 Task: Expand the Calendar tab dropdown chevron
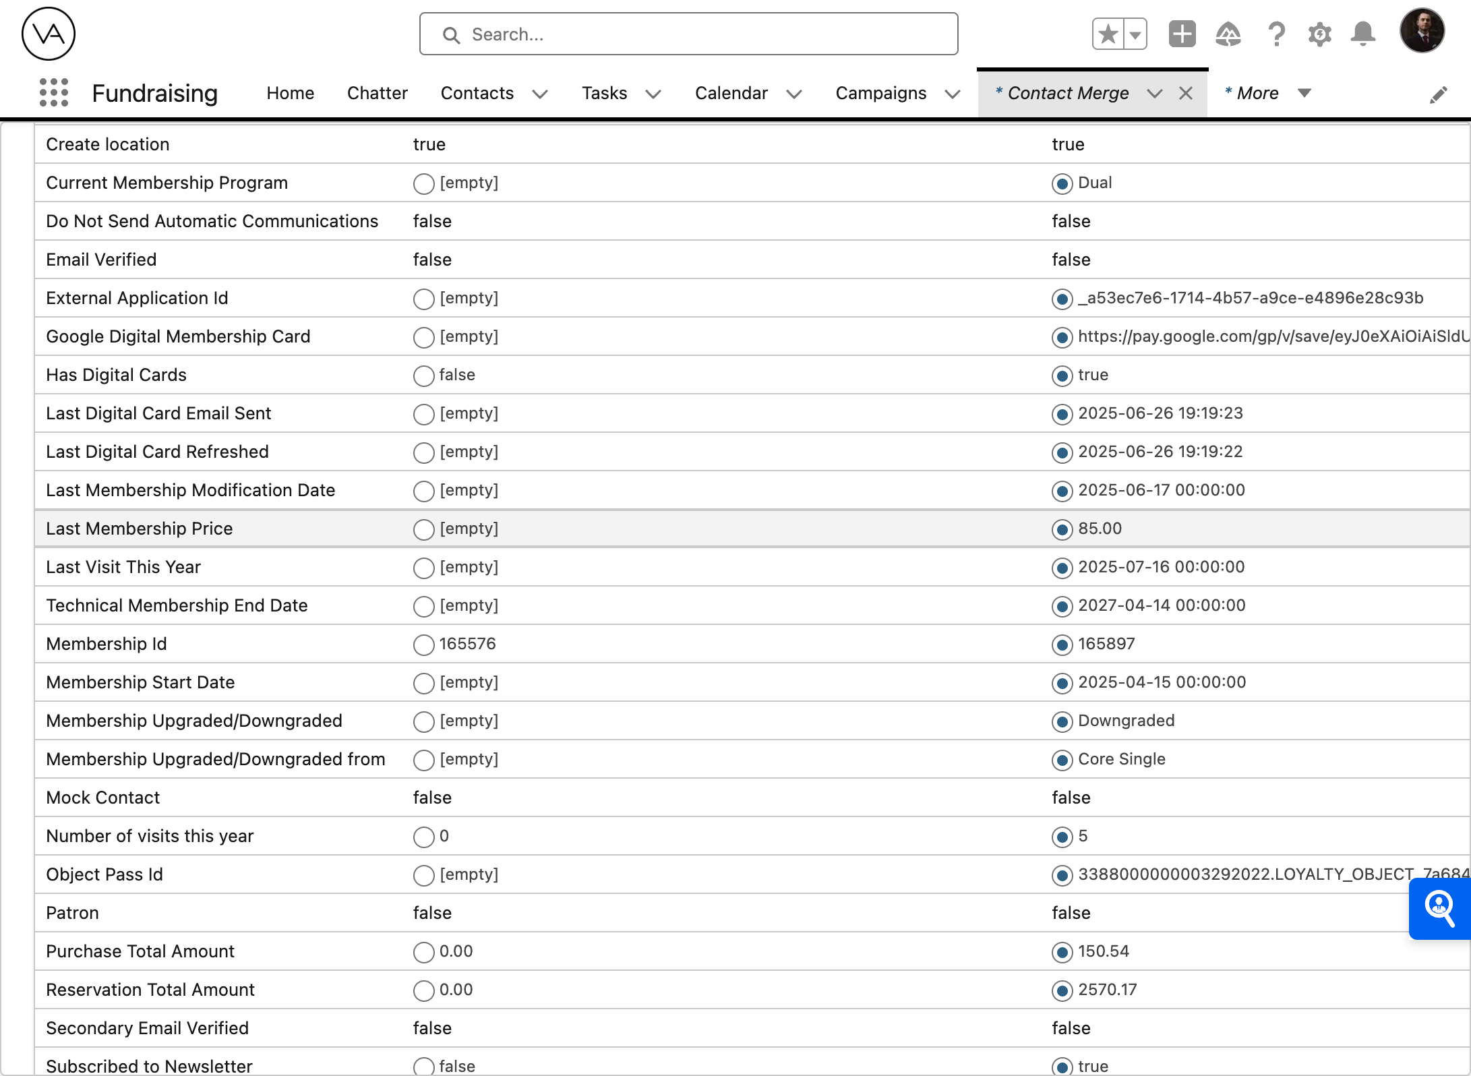(793, 94)
